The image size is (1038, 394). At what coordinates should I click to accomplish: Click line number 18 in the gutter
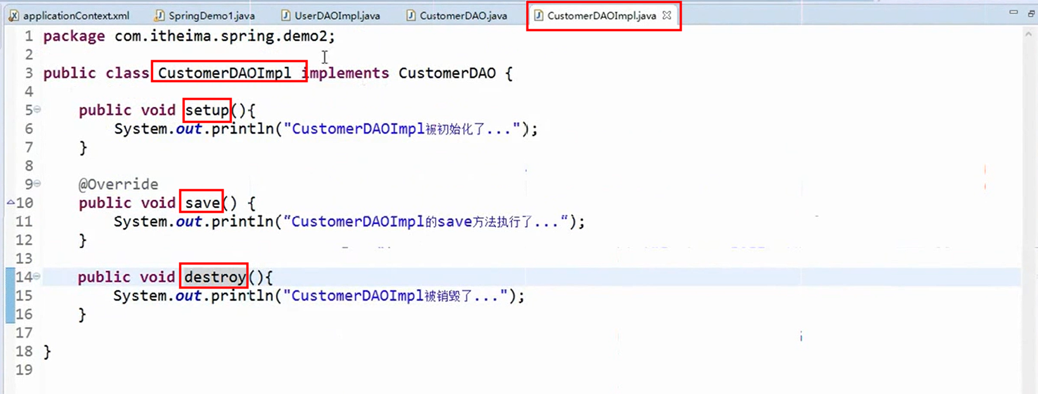click(x=24, y=351)
